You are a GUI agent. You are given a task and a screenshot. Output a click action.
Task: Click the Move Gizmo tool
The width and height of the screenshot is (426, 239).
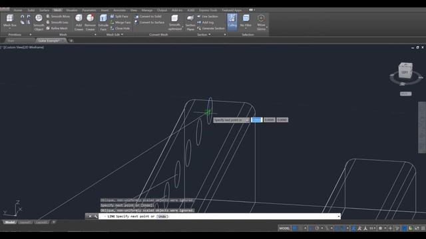tap(261, 22)
